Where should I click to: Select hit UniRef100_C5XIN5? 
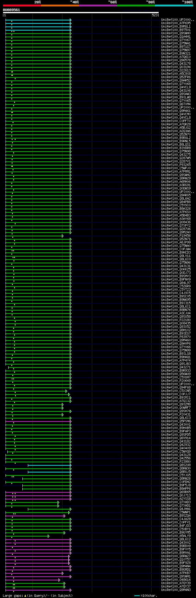click(176, 391)
